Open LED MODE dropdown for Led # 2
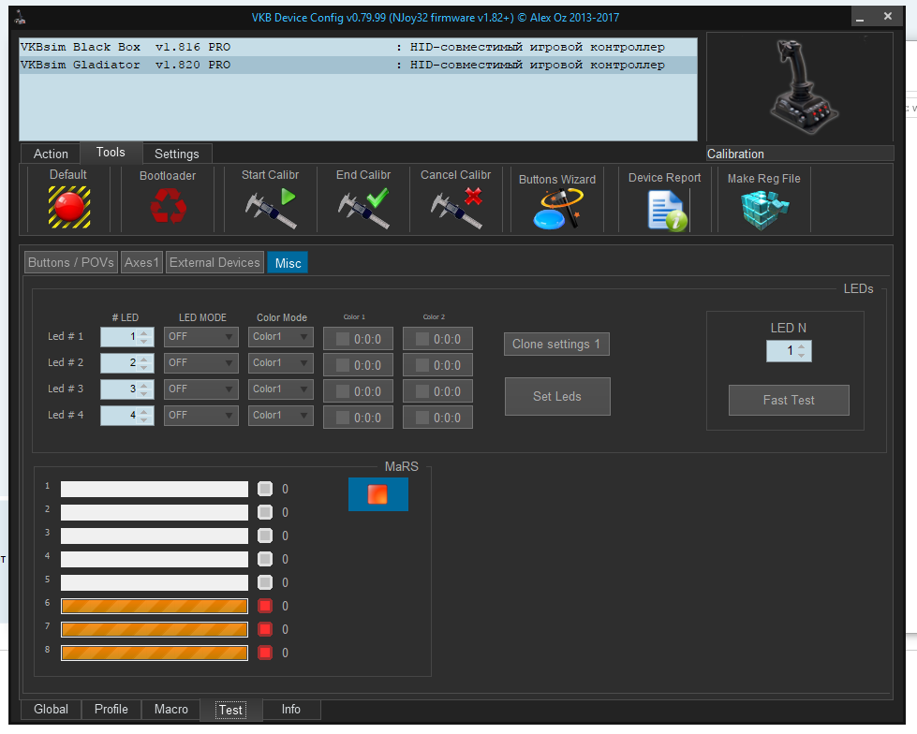This screenshot has width=917, height=734. 201,363
